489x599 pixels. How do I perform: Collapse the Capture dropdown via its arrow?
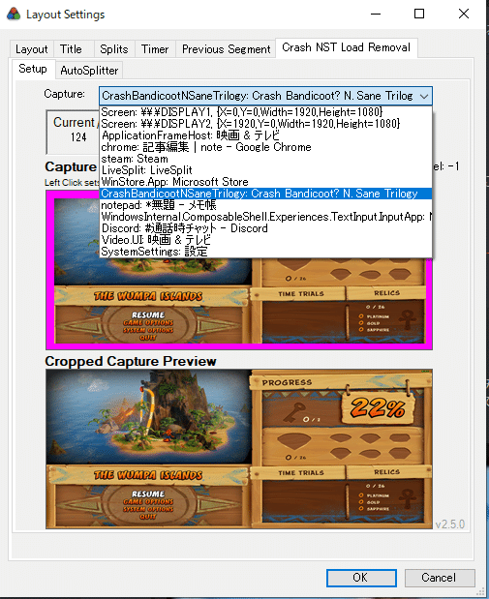tap(423, 96)
